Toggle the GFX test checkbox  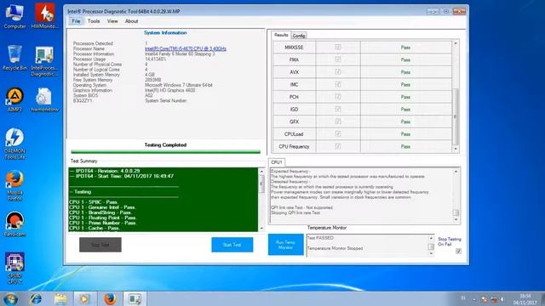click(338, 122)
